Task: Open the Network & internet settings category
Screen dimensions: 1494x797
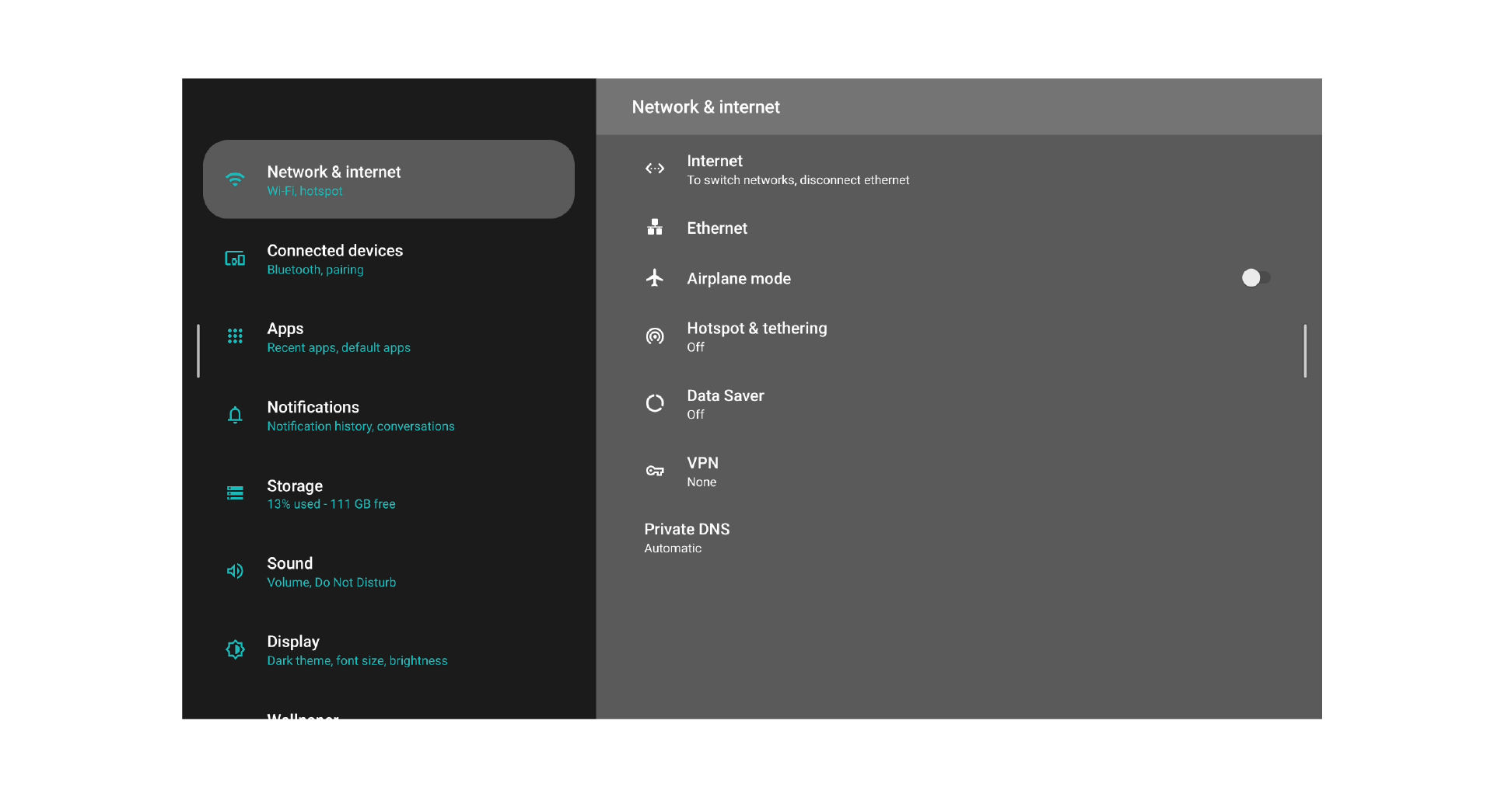Action: pyautogui.click(x=389, y=179)
